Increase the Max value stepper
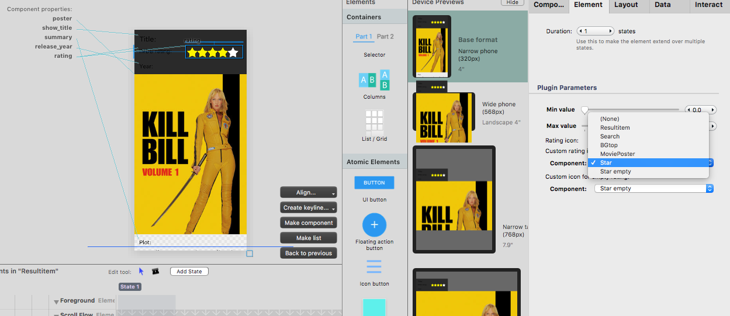The image size is (730, 316). pos(712,126)
